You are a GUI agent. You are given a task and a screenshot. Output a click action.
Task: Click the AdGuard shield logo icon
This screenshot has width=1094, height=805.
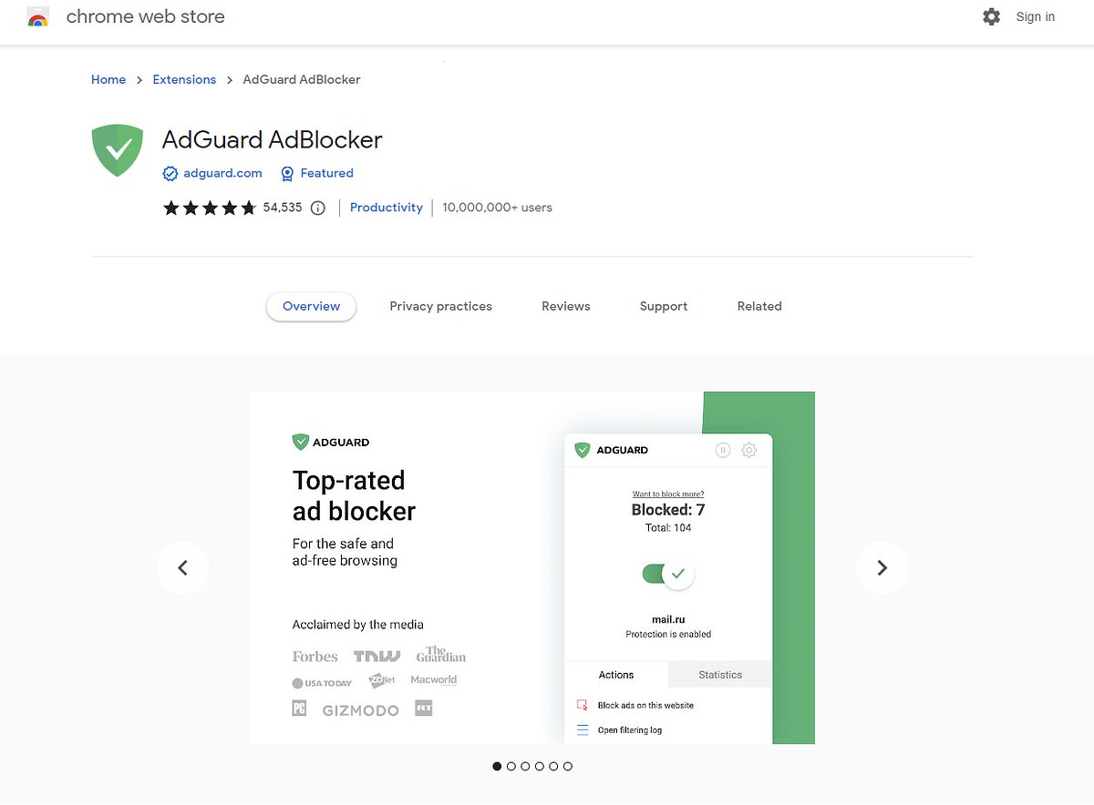click(x=117, y=149)
